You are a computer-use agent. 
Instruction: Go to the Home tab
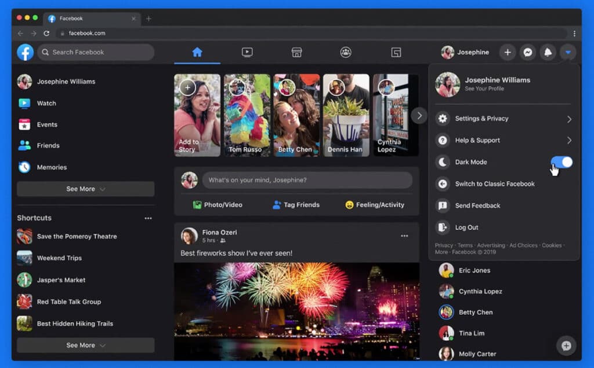197,53
